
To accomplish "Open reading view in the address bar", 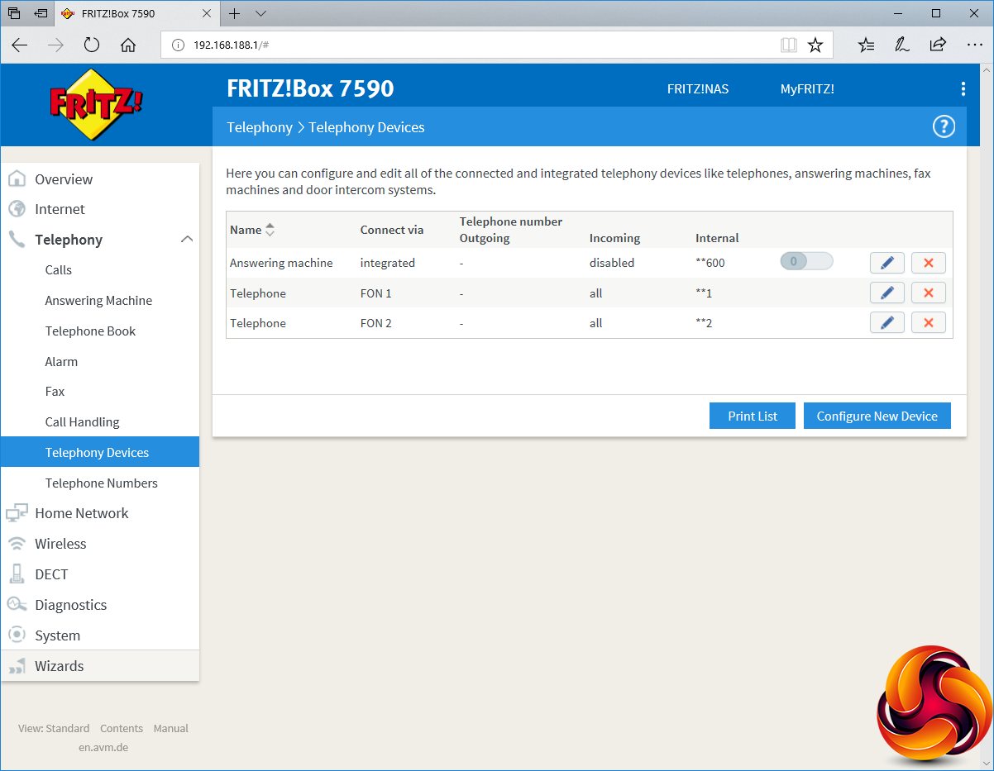I will (789, 45).
